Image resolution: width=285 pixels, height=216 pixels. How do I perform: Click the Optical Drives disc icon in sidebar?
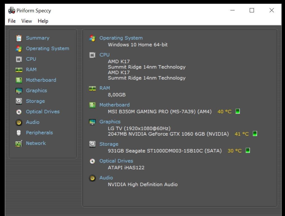19,112
